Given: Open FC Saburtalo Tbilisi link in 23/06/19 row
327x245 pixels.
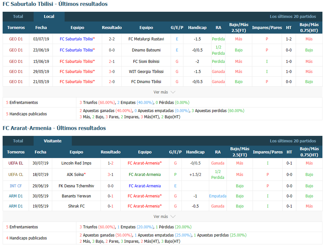Looking at the screenshot, I should click(77, 50).
